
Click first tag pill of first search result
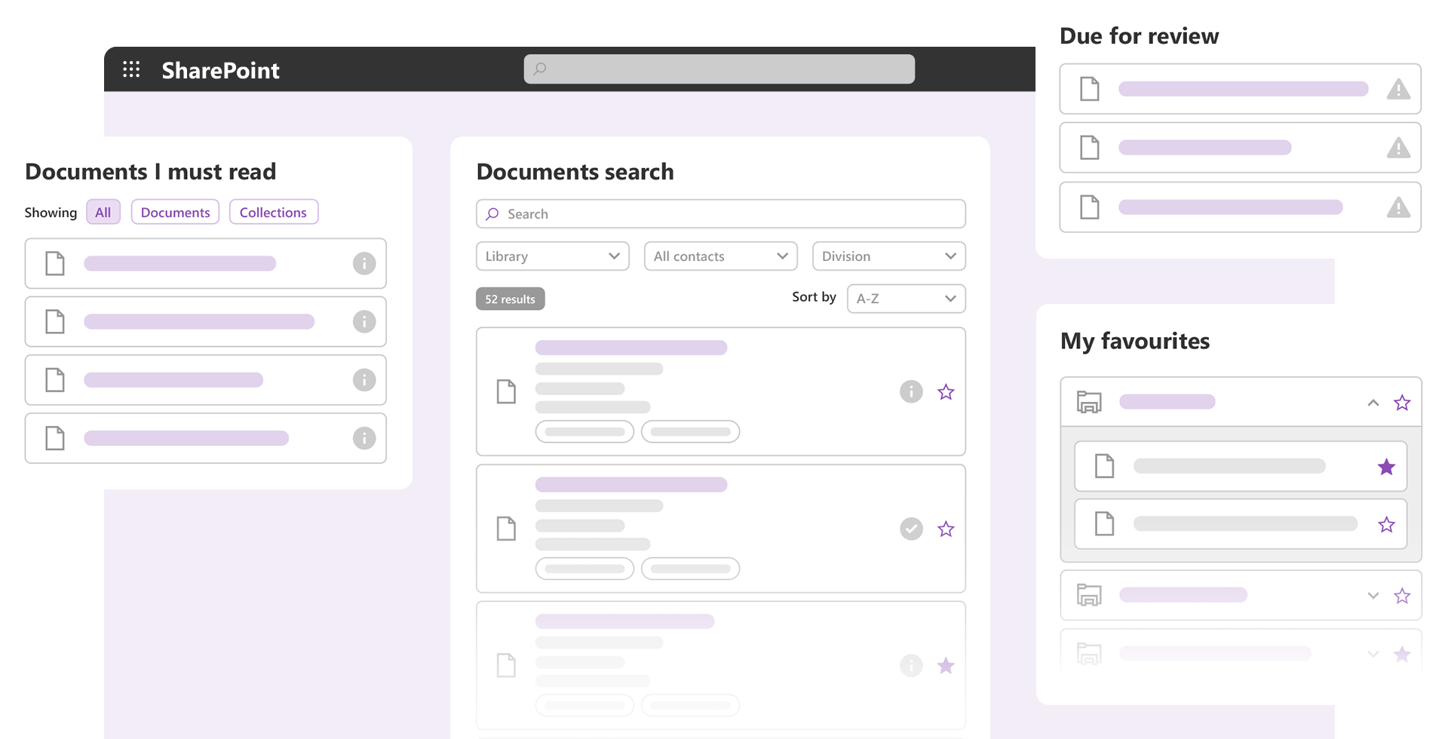coord(584,431)
